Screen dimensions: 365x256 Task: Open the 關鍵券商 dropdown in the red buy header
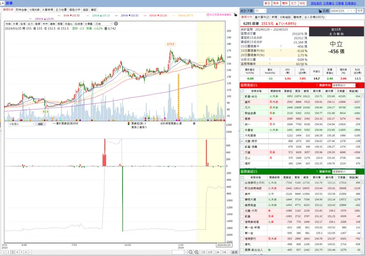(x=344, y=85)
